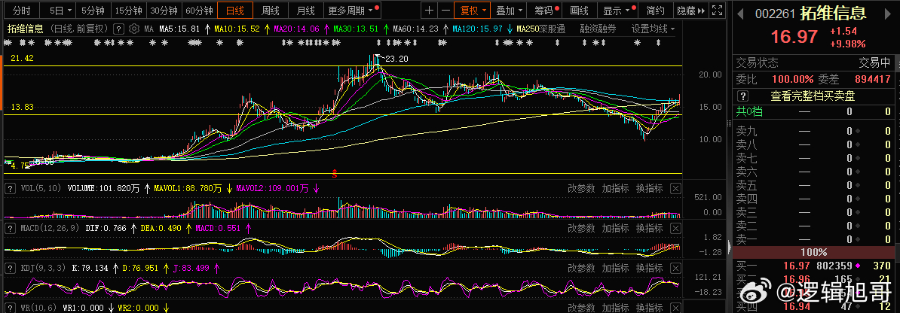Open the 设置均线 dropdown
This screenshot has height=313, width=900.
[653, 28]
